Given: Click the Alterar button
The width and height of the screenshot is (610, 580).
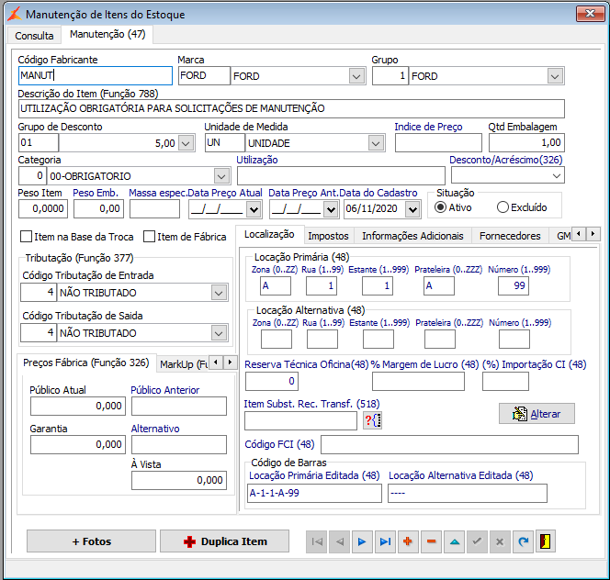Looking at the screenshot, I should (x=537, y=414).
